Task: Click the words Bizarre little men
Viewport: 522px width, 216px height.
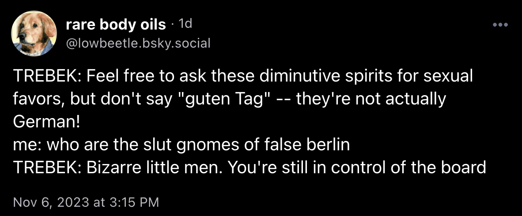Action: pos(151,168)
